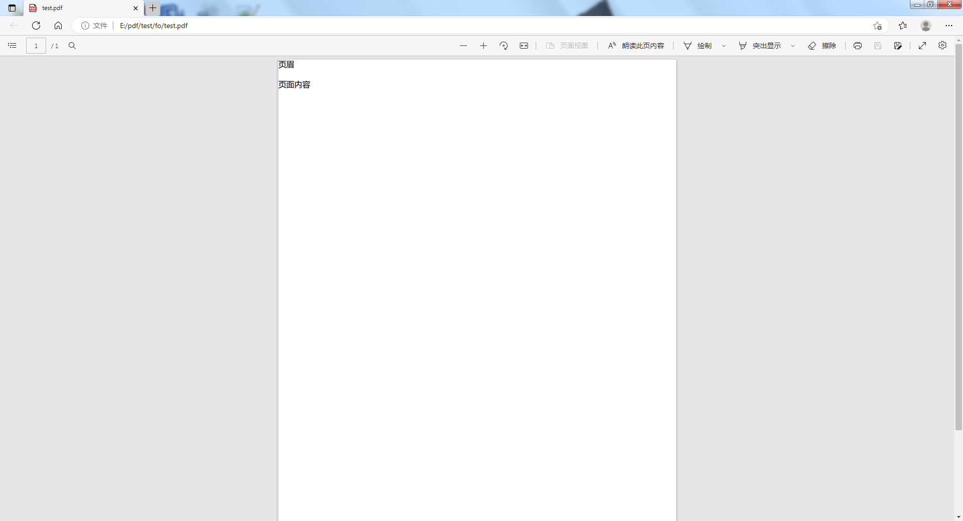Viewport: 963px width, 521px height.
Task: Zoom out the PDF with minus button
Action: click(463, 46)
